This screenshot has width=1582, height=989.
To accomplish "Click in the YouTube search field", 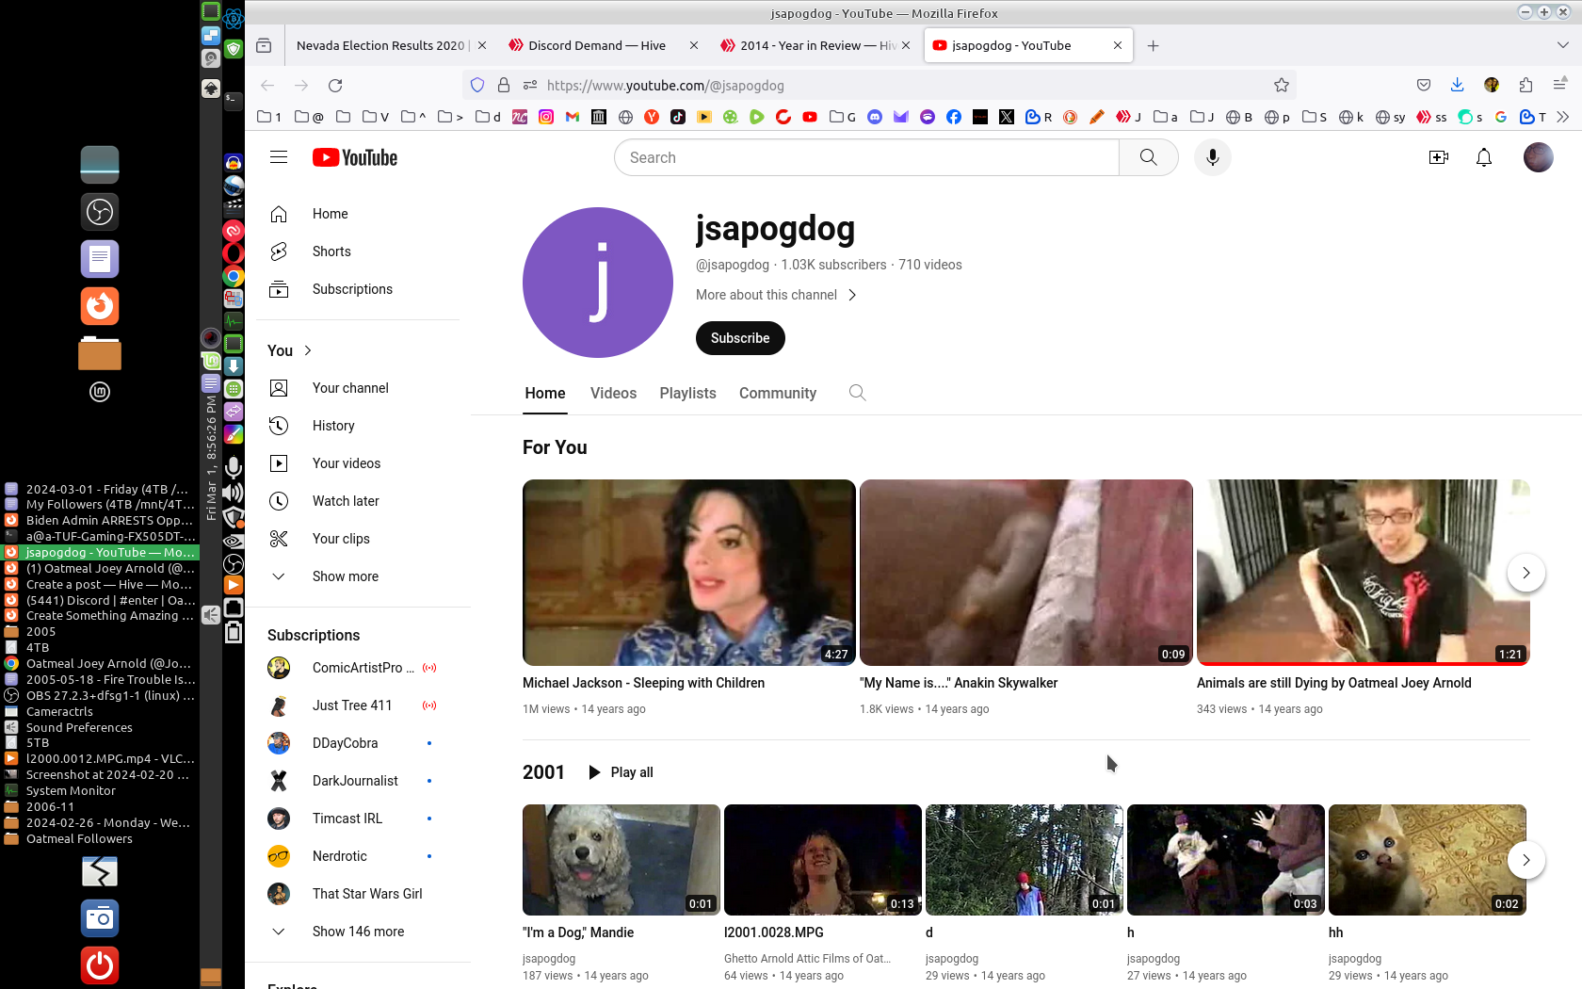I will click(866, 157).
